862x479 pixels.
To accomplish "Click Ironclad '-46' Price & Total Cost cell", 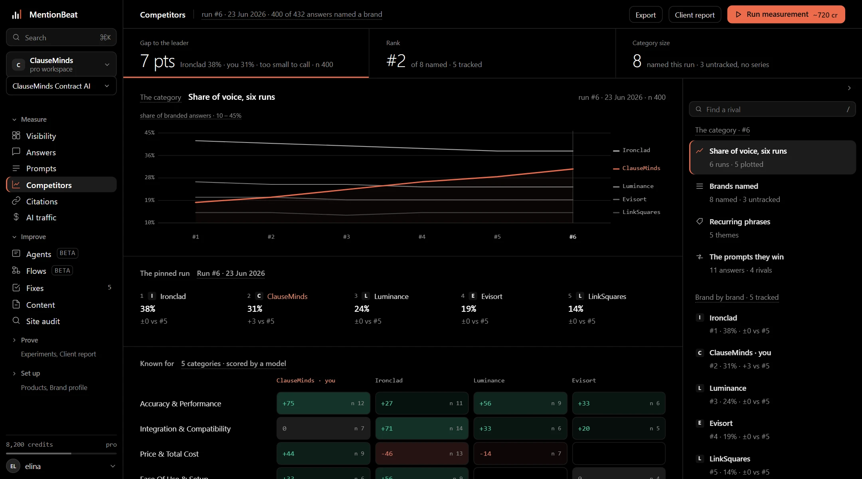I will tap(422, 453).
